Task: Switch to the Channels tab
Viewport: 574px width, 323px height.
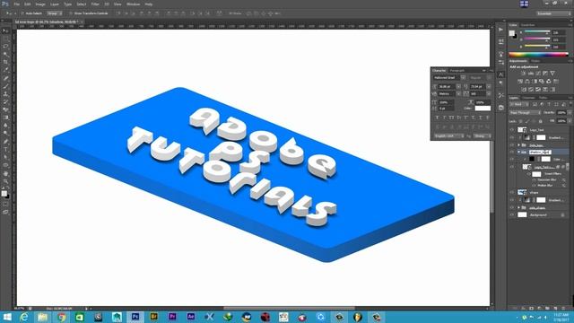Action: [x=528, y=98]
